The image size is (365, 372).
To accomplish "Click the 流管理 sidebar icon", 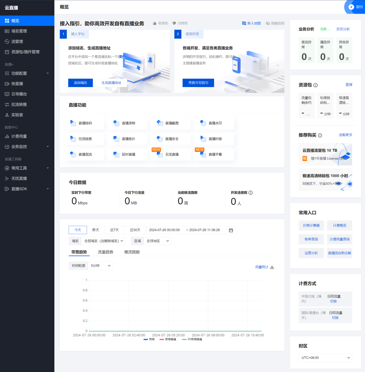I will coord(7,42).
